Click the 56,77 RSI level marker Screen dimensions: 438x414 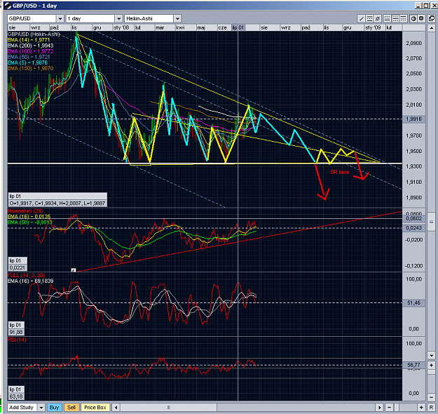pos(413,365)
